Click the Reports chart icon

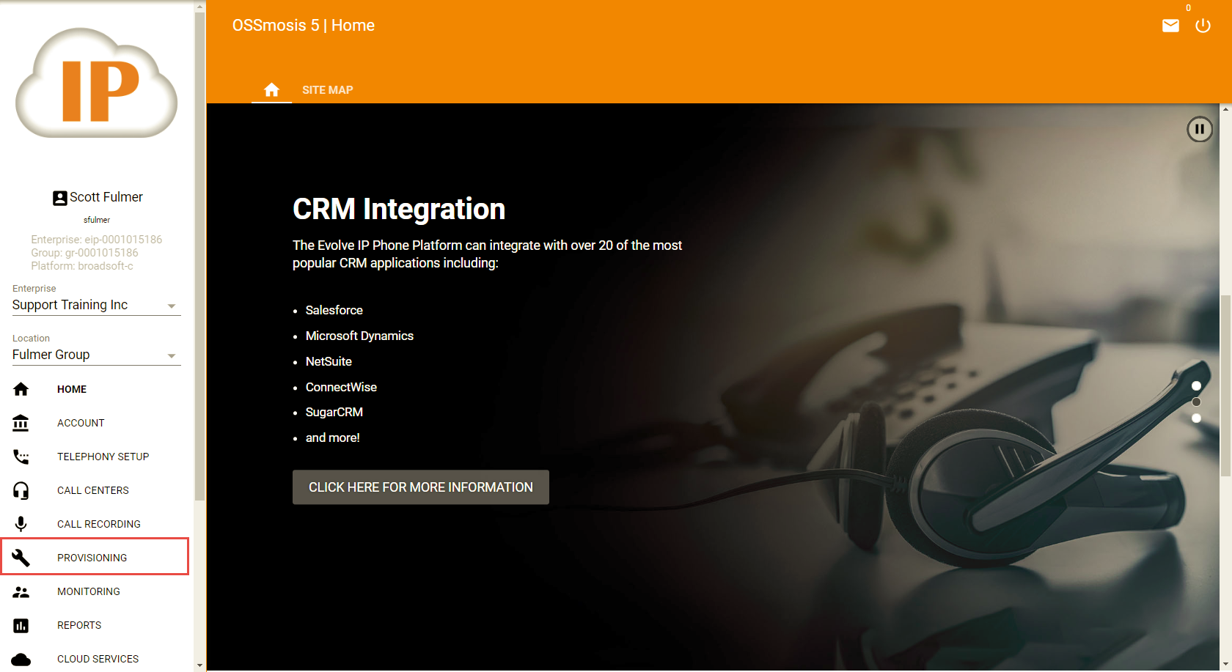(x=21, y=625)
